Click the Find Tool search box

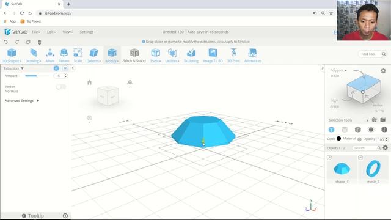pyautogui.click(x=372, y=54)
